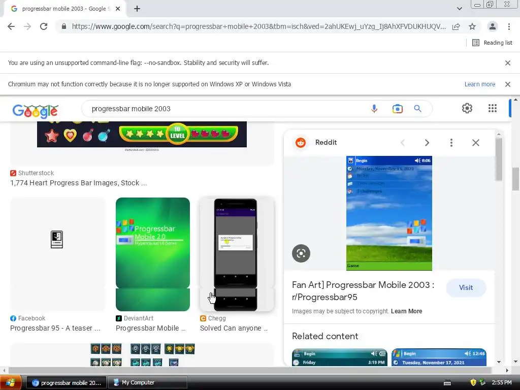Screen dimensions: 520x390
Task: Open the related image showing Friday 3:19 PM
Action: point(340,357)
